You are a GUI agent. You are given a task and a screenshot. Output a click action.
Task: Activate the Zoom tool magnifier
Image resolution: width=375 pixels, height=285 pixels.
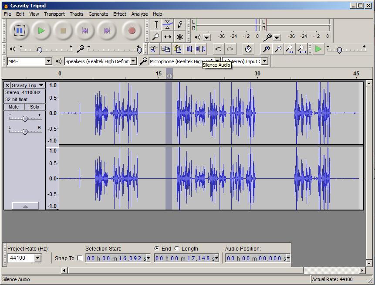click(156, 37)
